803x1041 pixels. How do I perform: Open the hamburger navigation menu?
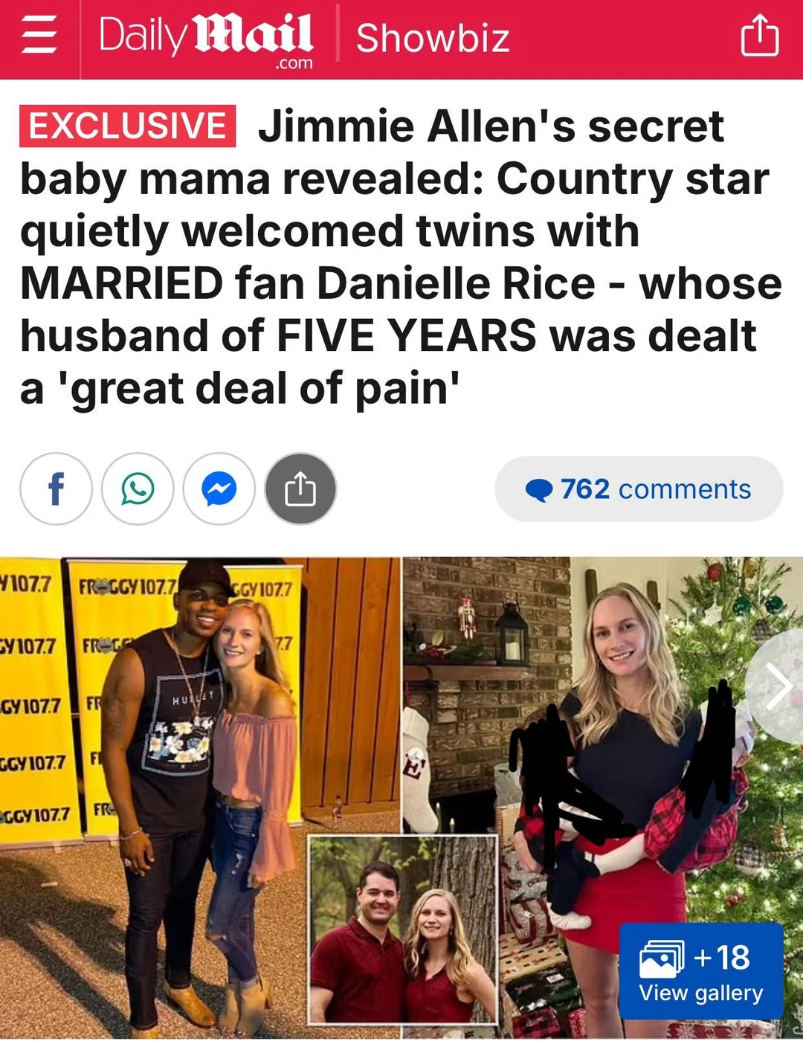(39, 36)
